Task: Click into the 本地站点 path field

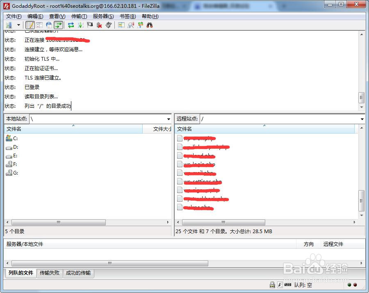Action: (x=98, y=119)
